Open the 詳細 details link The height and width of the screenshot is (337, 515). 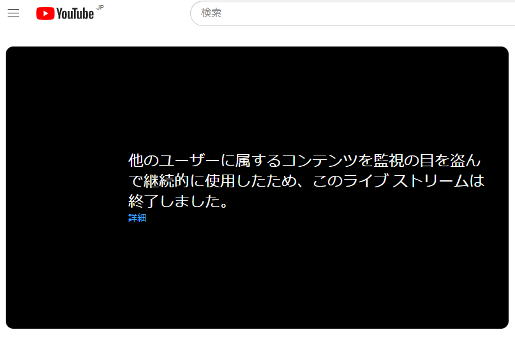[137, 218]
